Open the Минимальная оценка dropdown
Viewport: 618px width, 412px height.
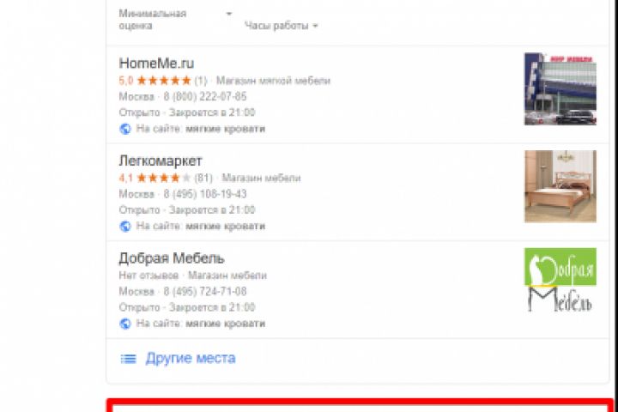(x=175, y=20)
